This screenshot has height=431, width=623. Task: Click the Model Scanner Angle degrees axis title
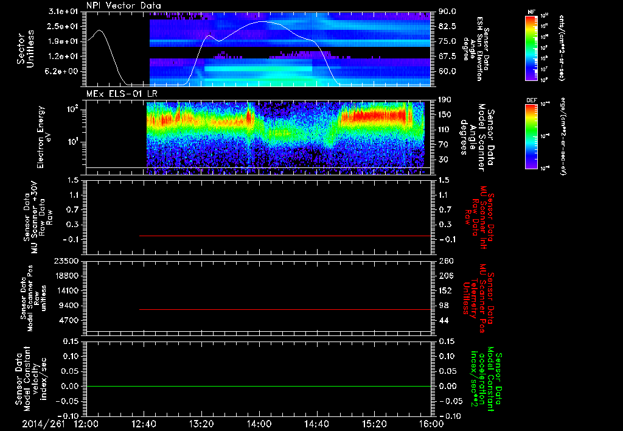pyautogui.click(x=477, y=137)
